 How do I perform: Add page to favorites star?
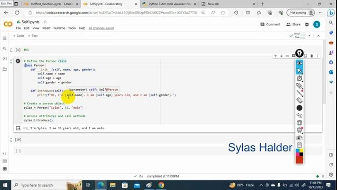click(223, 13)
